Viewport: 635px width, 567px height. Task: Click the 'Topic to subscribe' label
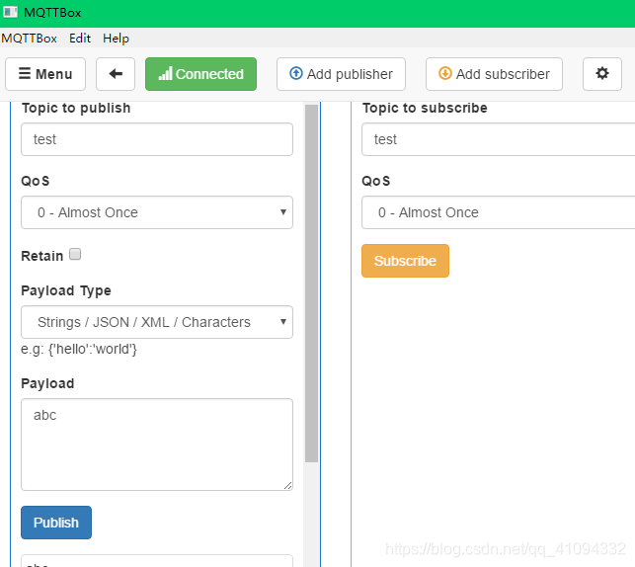click(x=425, y=108)
